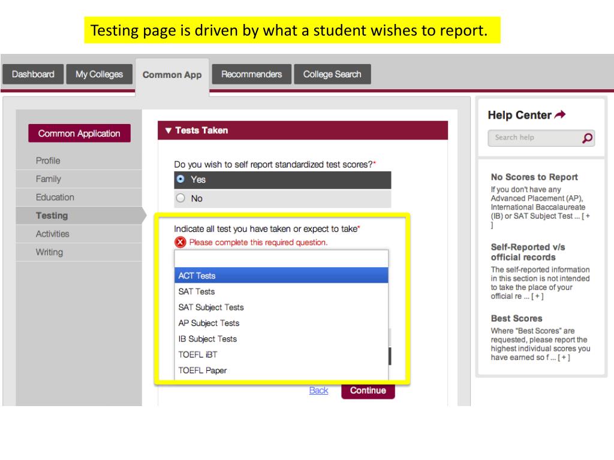Image resolution: width=614 pixels, height=460 pixels.
Task: Choose TOEFL Paper option
Action: (x=281, y=370)
